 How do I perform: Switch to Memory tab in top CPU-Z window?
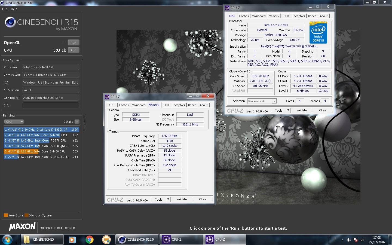coord(274,16)
